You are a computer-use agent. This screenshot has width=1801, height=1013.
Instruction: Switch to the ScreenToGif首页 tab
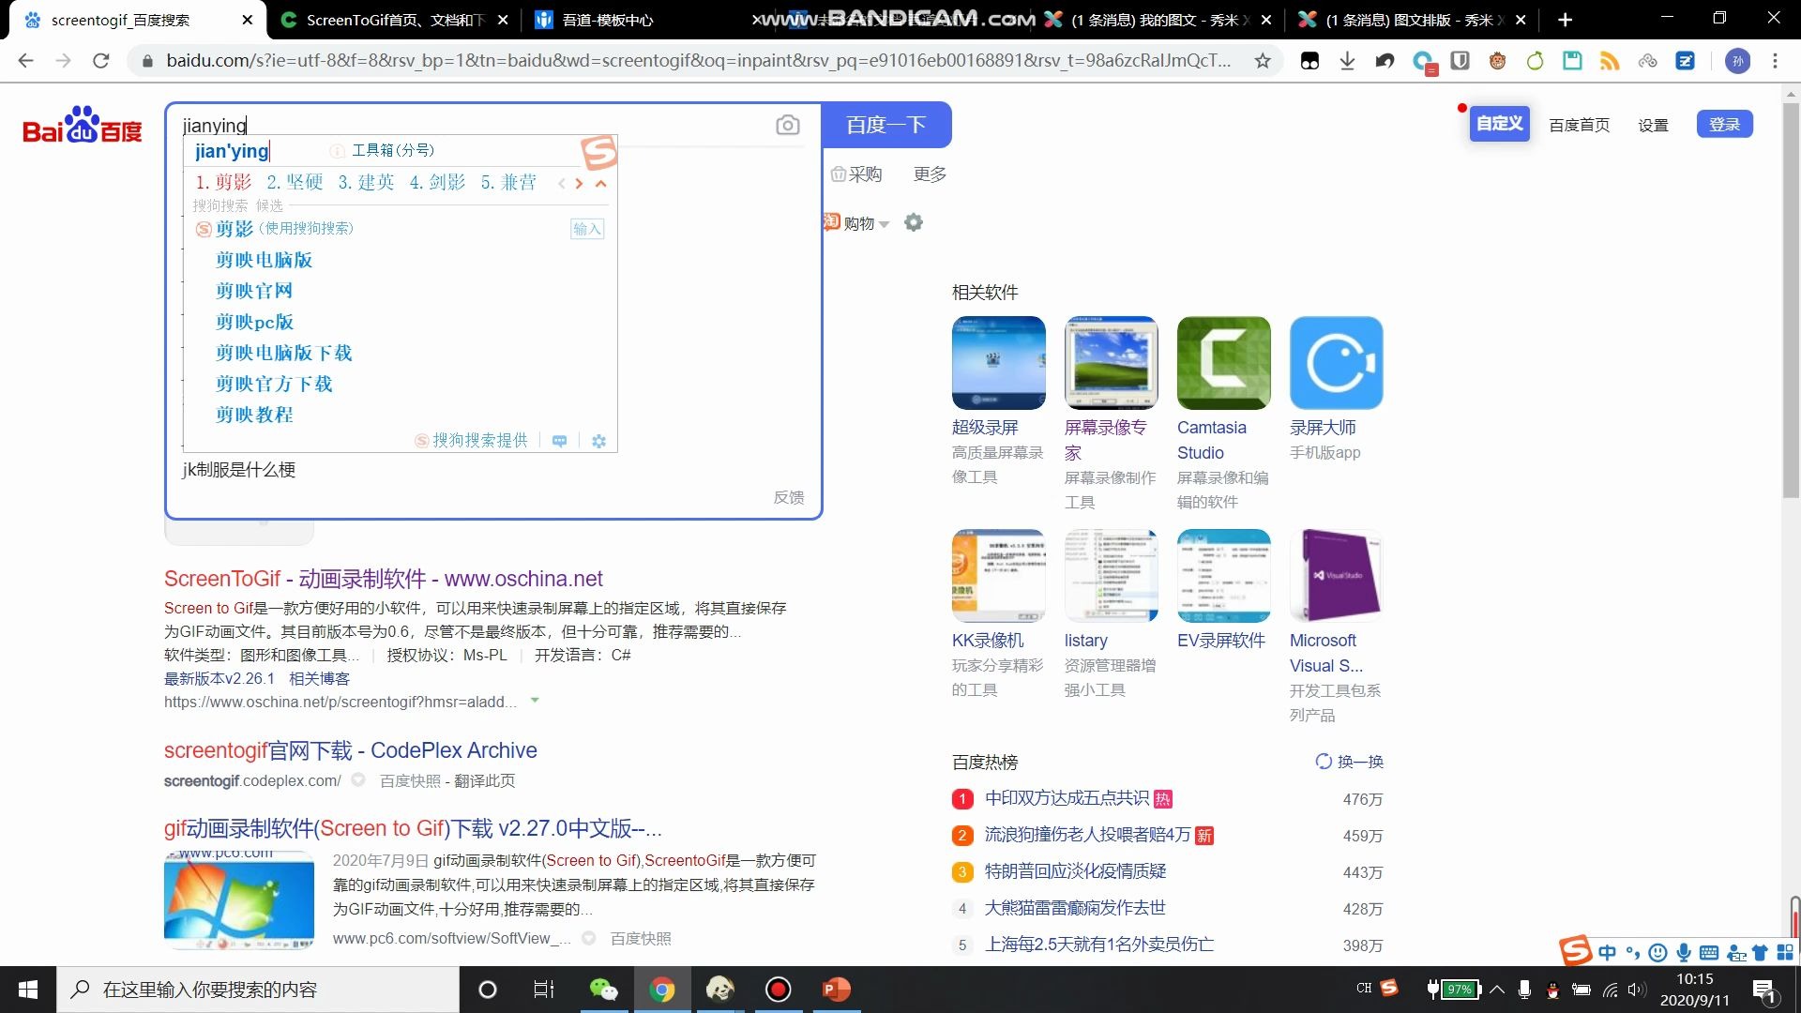coord(394,20)
